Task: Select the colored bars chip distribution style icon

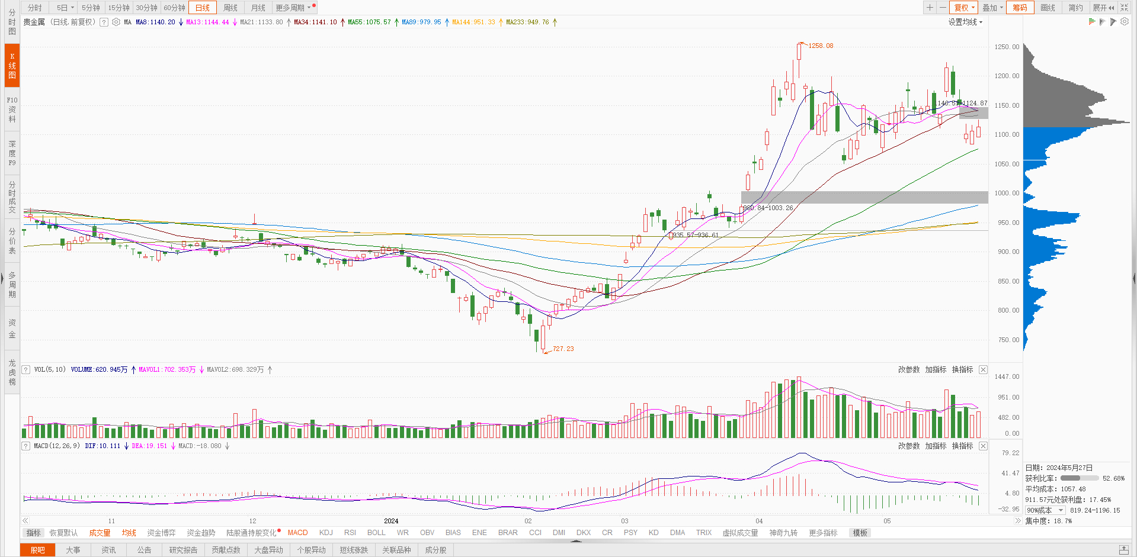Action: [1091, 21]
